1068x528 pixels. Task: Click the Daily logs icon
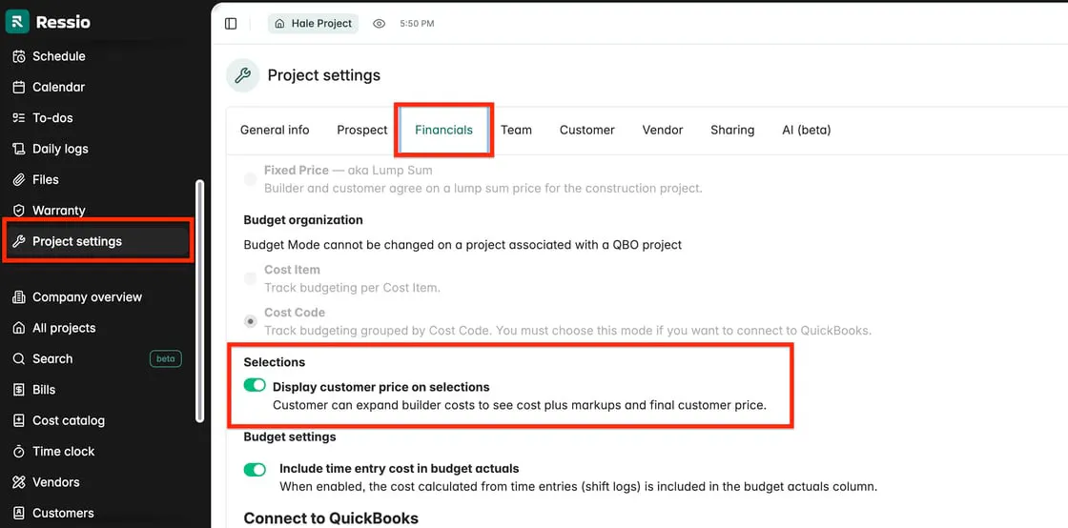pos(18,149)
